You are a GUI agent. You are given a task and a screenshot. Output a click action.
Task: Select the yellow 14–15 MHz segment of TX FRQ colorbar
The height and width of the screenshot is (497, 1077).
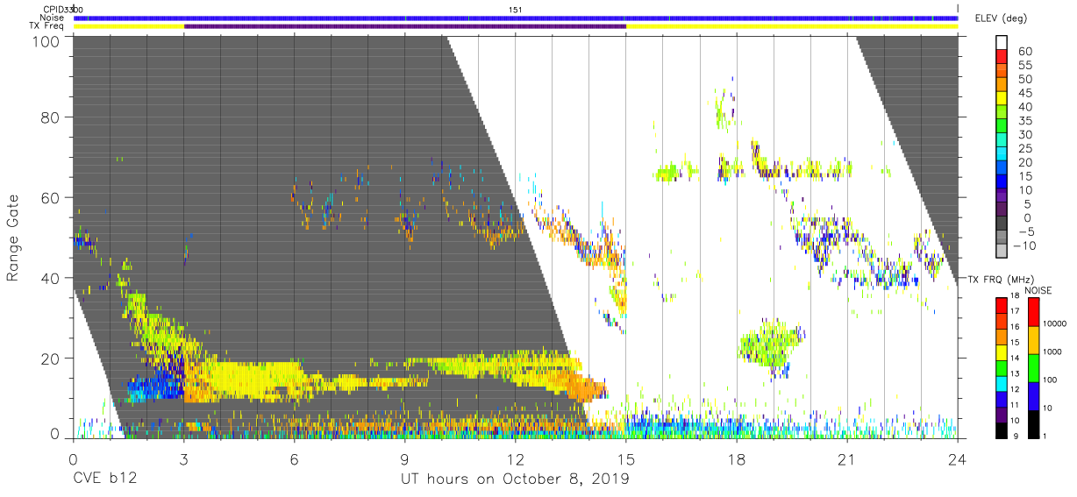[x=1001, y=351]
